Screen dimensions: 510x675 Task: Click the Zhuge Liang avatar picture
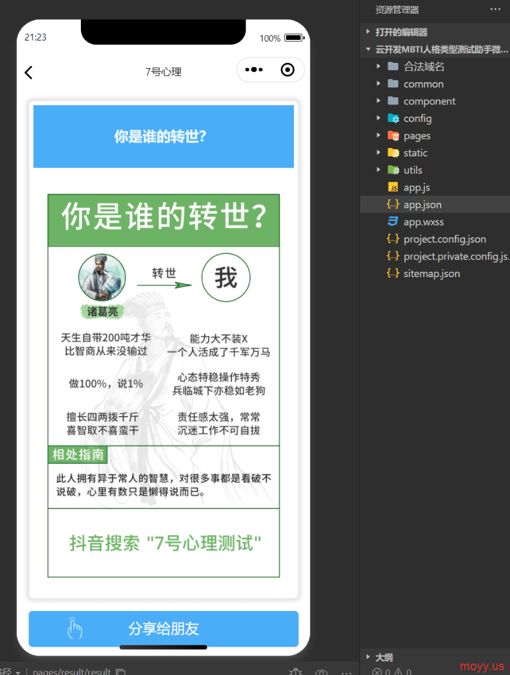[x=102, y=278]
